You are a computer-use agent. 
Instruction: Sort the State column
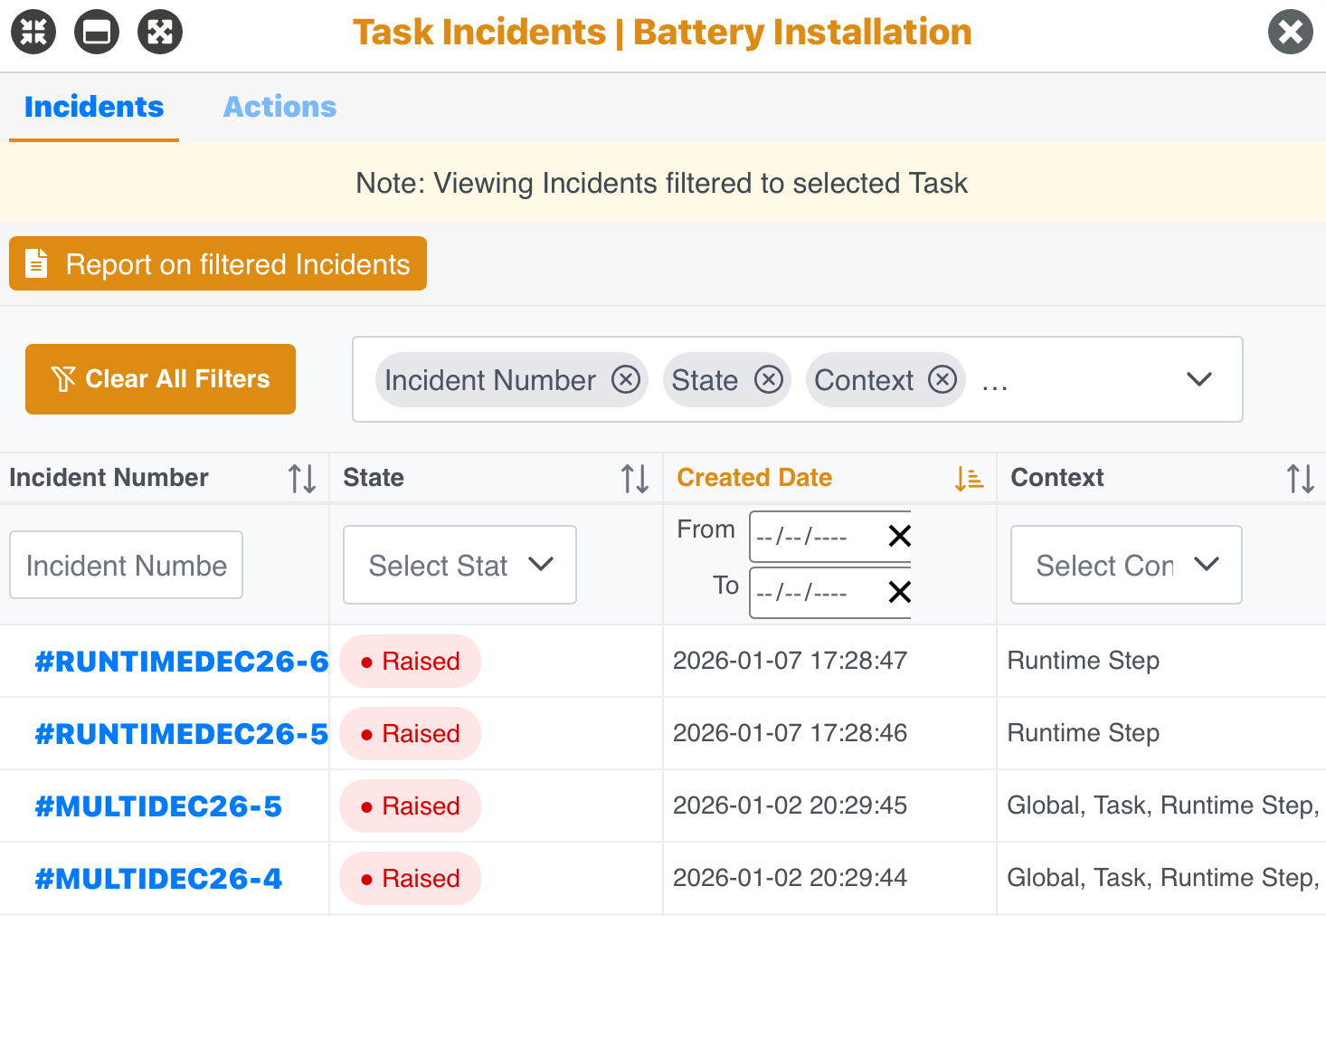point(634,478)
